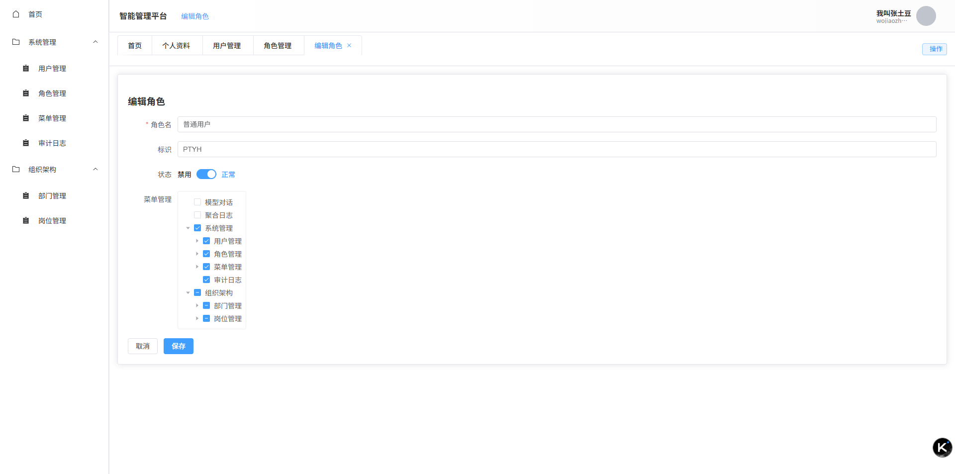The height and width of the screenshot is (474, 955).
Task: Focus the 标识 input field
Action: [x=557, y=149]
